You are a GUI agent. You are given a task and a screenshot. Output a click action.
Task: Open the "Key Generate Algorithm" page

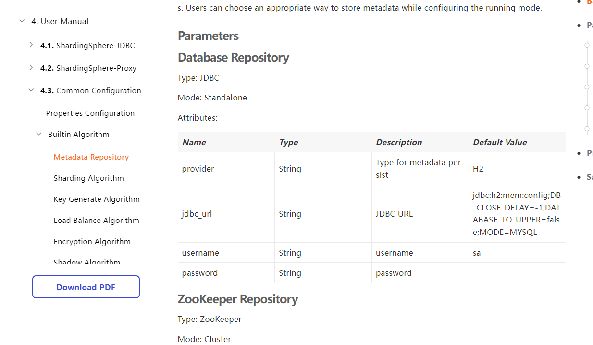pos(96,199)
